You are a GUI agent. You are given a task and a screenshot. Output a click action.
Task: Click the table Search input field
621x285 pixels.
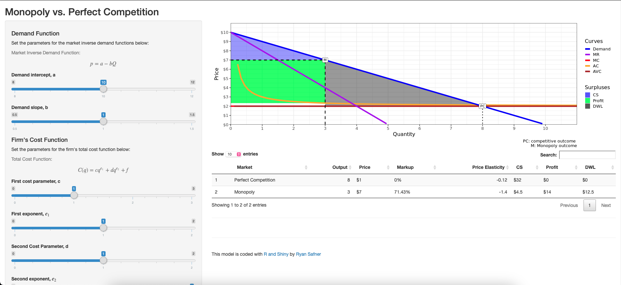(x=587, y=155)
